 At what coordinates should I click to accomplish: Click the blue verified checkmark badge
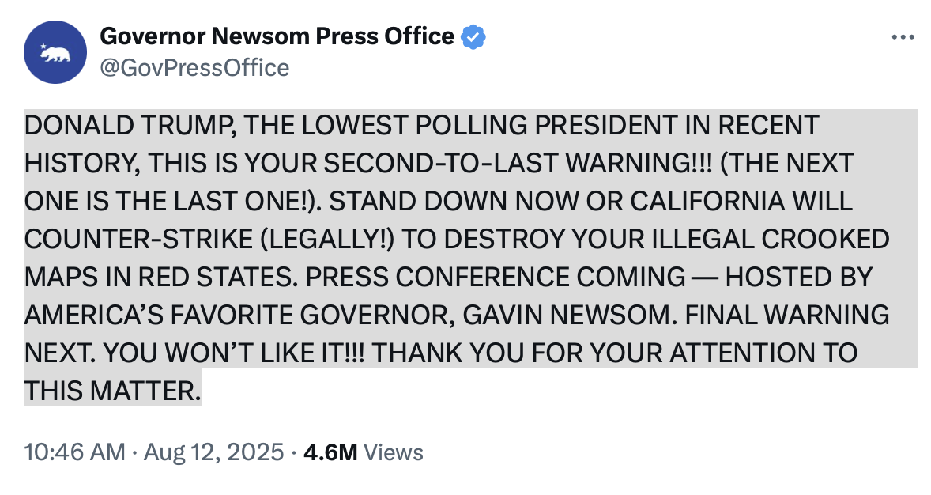click(x=473, y=37)
